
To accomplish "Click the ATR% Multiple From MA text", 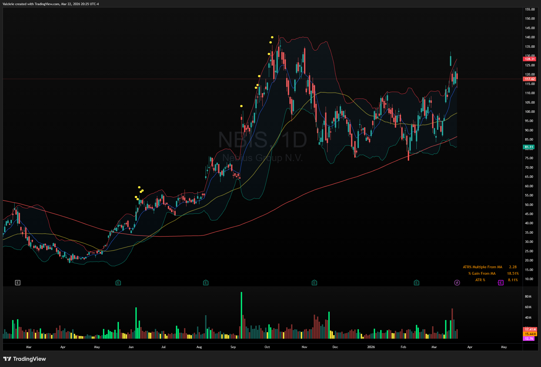I will click(x=482, y=267).
